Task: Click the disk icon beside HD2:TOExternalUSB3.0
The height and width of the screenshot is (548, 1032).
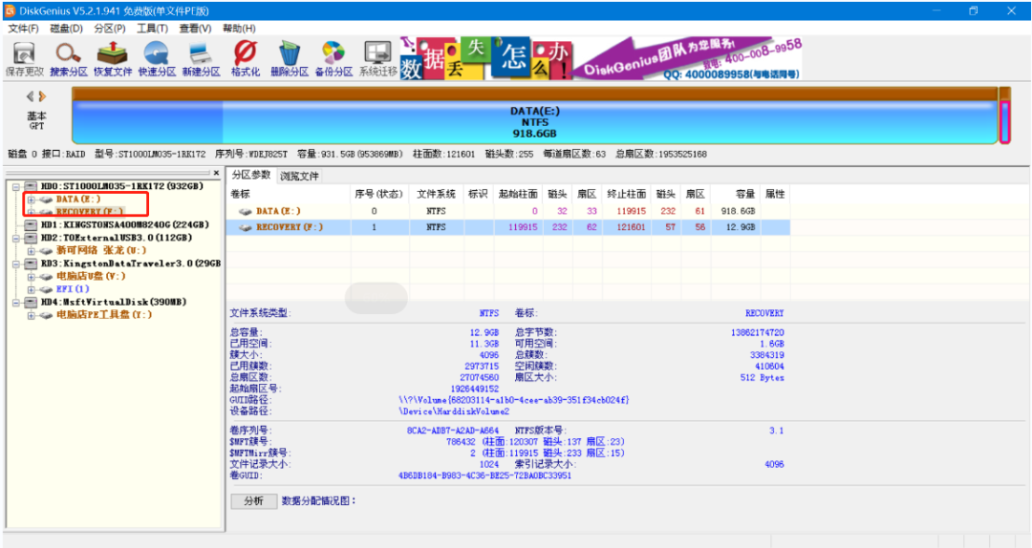Action: tap(31, 238)
